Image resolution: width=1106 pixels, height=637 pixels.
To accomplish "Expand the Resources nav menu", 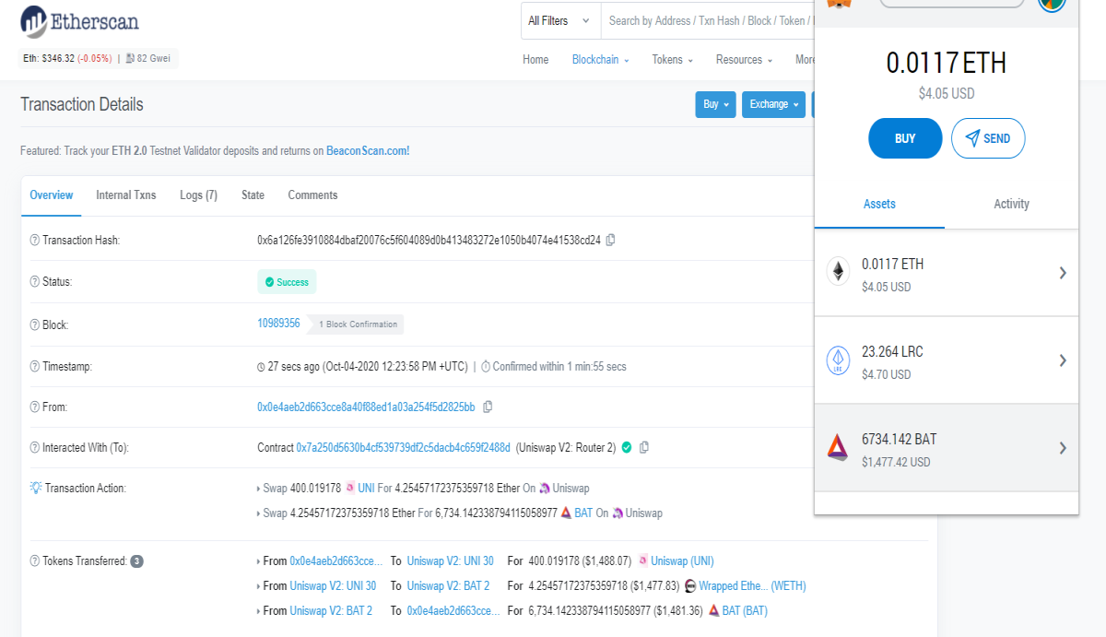I will click(x=744, y=60).
